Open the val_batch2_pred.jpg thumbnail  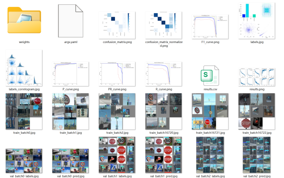click(257, 155)
